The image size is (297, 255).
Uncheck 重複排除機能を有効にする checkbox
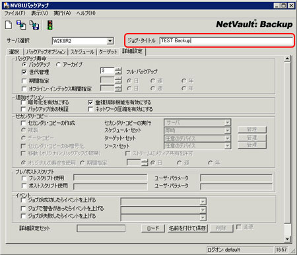(x=90, y=102)
